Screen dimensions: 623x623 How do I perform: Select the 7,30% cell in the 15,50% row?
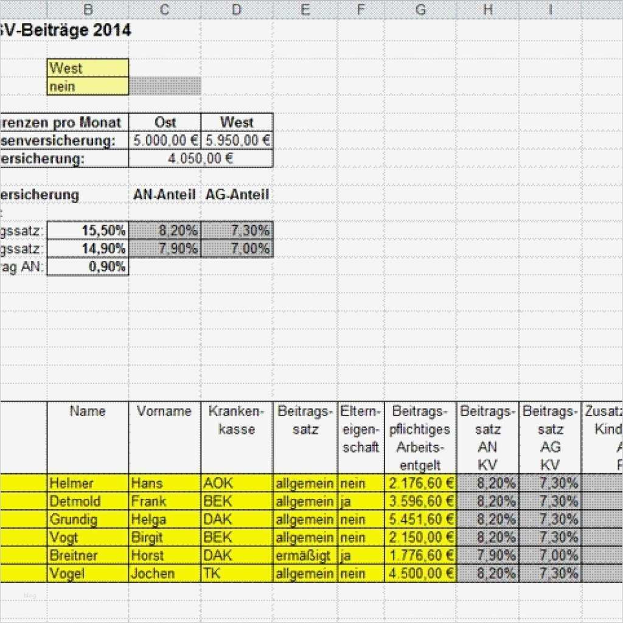pyautogui.click(x=237, y=231)
